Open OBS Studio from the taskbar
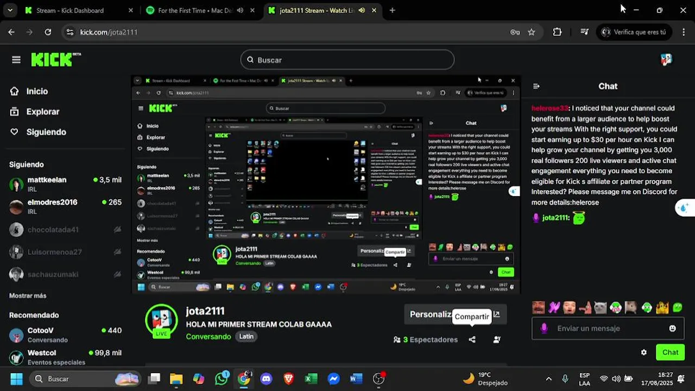The height and width of the screenshot is (391, 695). (379, 379)
